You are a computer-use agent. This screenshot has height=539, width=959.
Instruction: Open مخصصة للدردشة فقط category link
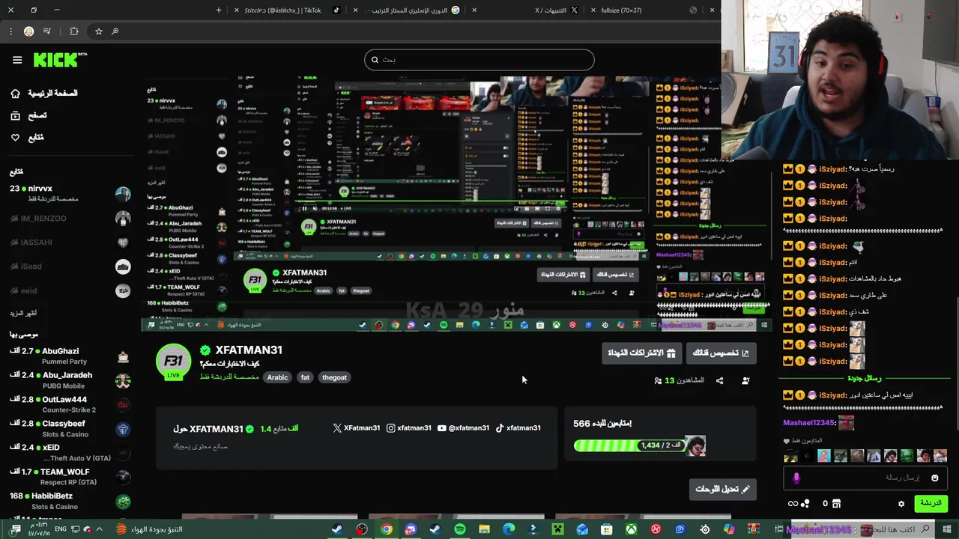tap(229, 377)
